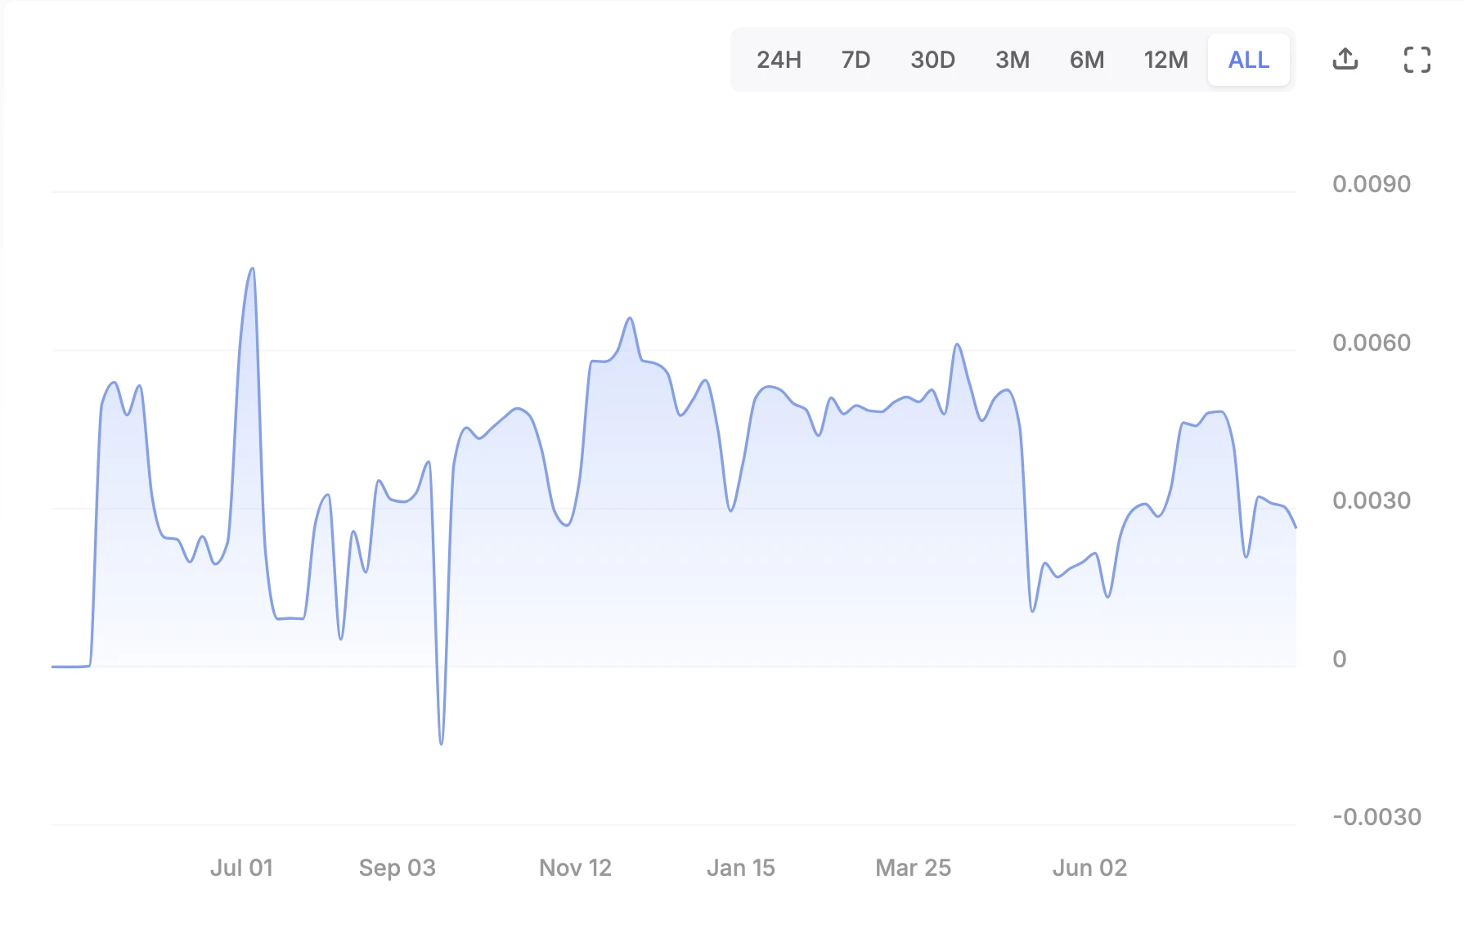The height and width of the screenshot is (929, 1464).
Task: Click the active ALL range tab
Action: click(x=1248, y=60)
